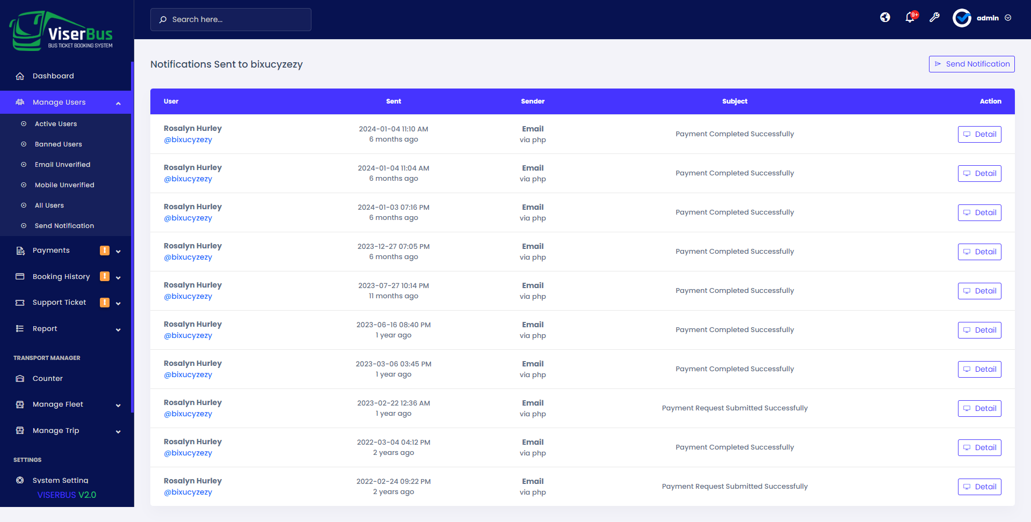Open Booking History from the sidebar
This screenshot has height=522, width=1031.
61,276
